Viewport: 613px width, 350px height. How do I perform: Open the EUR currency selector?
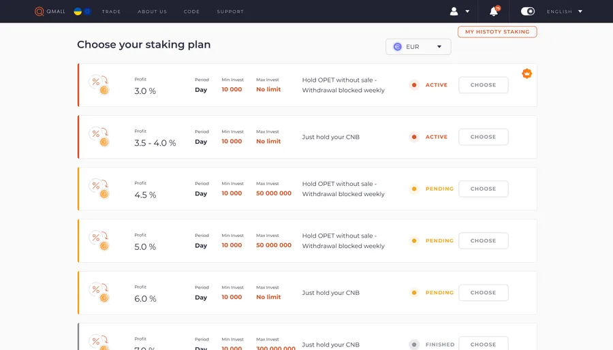(418, 46)
